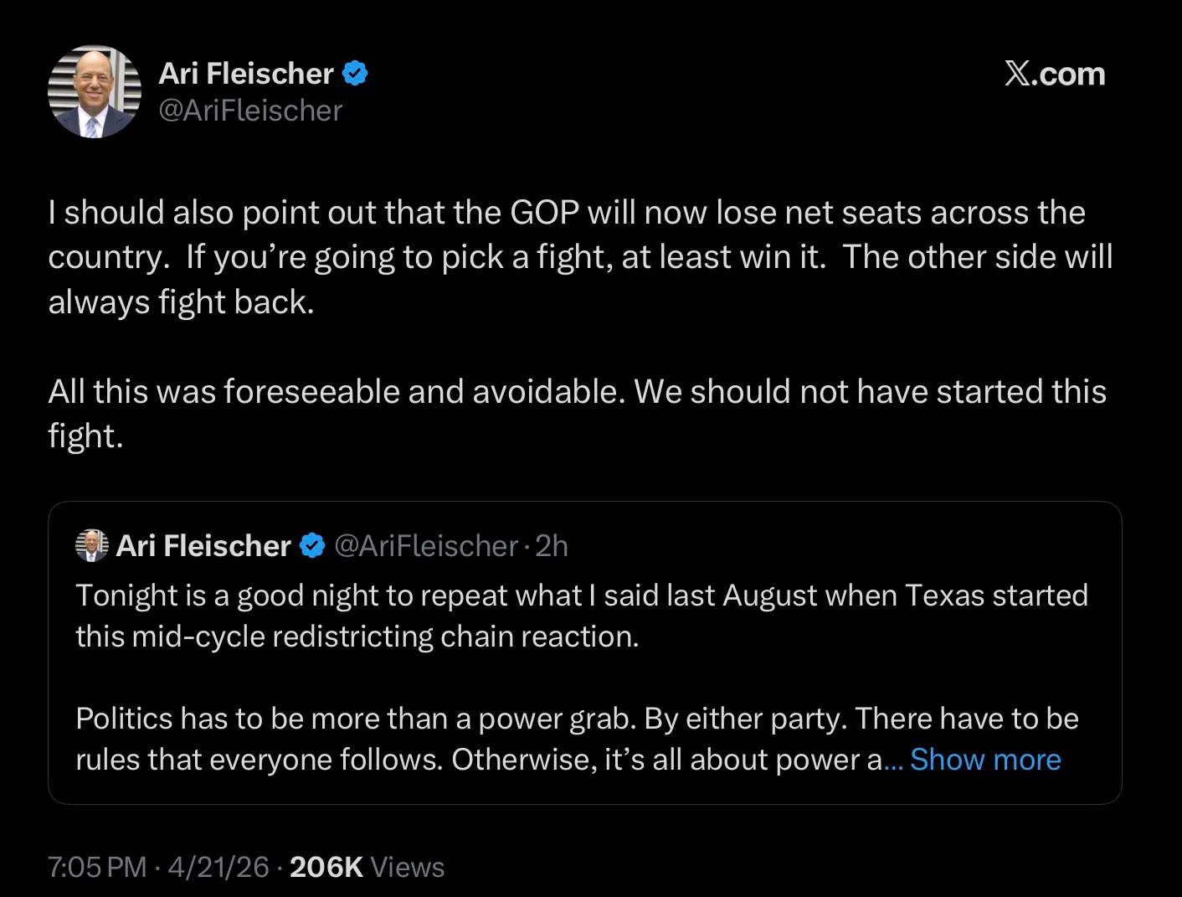Click quoted 'Politics has to be more' paragraph
Viewport: 1182px width, 897px height.
tap(577, 739)
